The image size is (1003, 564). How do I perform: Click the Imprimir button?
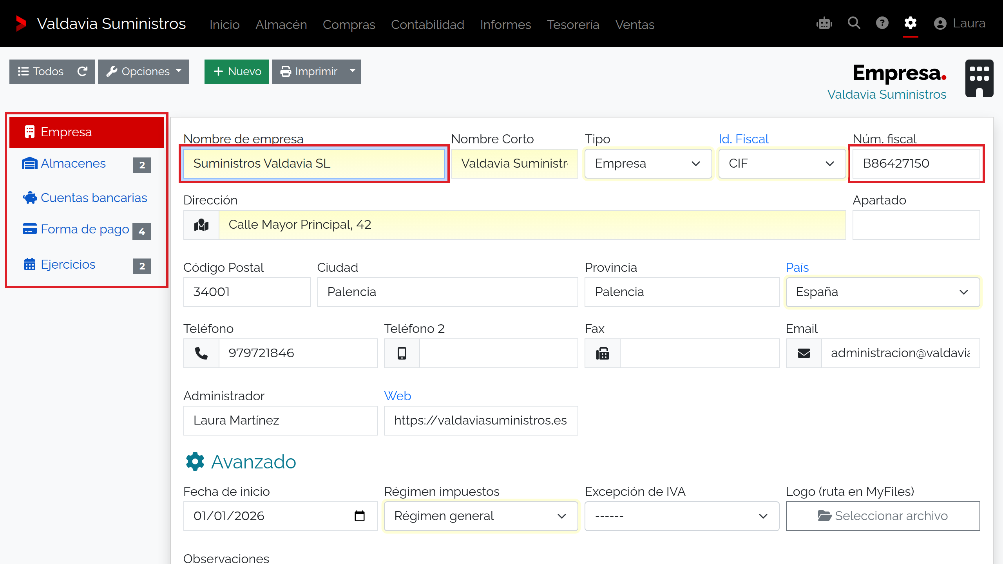[x=309, y=71]
